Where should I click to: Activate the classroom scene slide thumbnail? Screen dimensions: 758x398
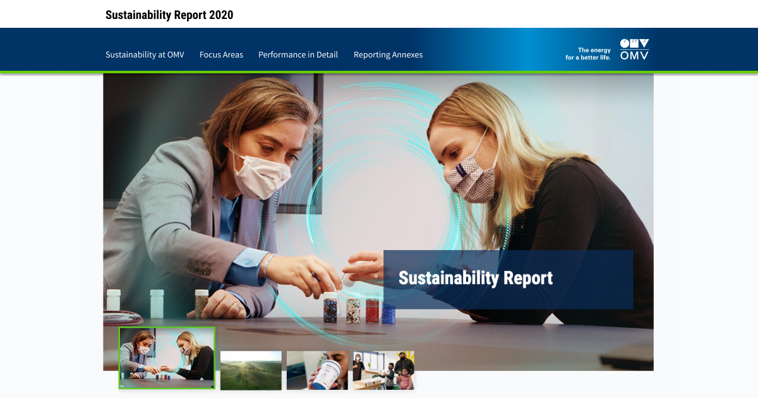tap(383, 370)
